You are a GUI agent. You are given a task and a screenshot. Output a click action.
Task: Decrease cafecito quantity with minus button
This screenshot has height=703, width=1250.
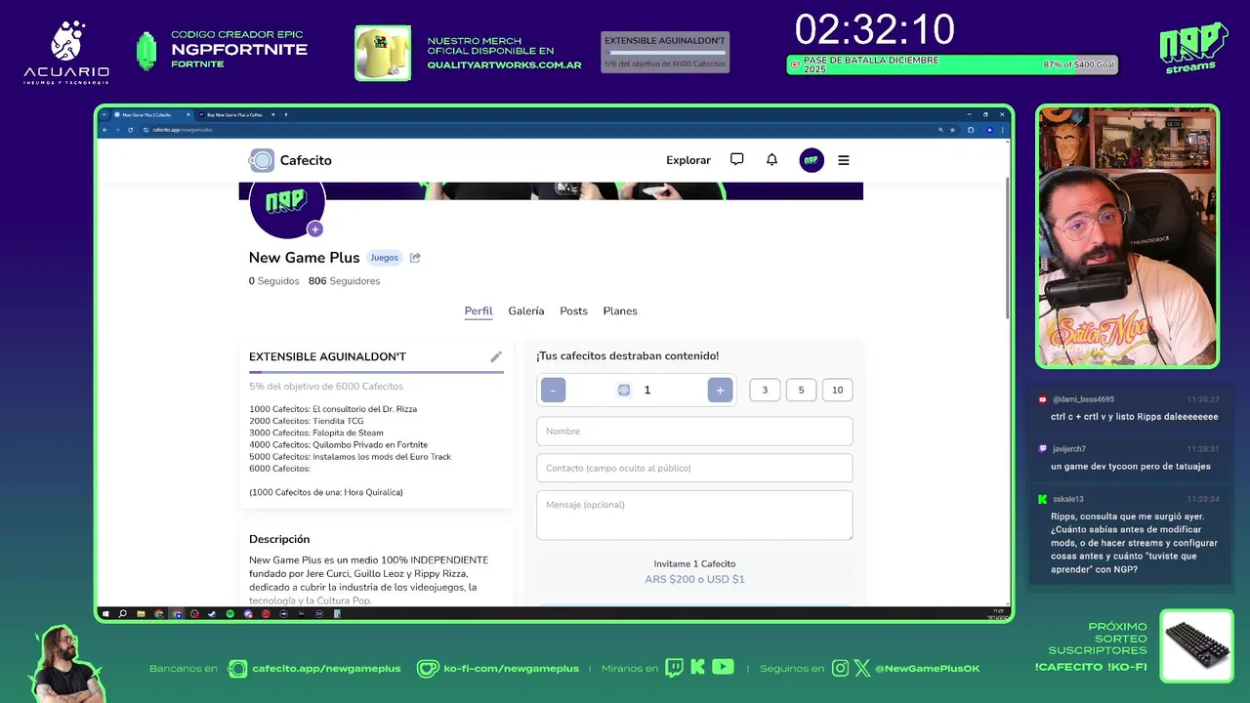click(x=553, y=390)
